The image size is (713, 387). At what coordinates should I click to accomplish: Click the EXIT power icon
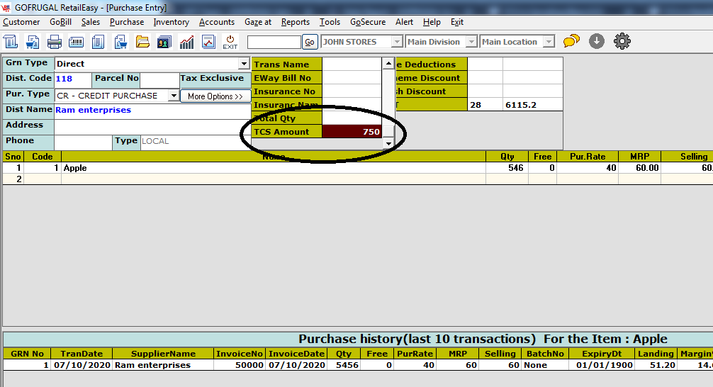(x=230, y=42)
